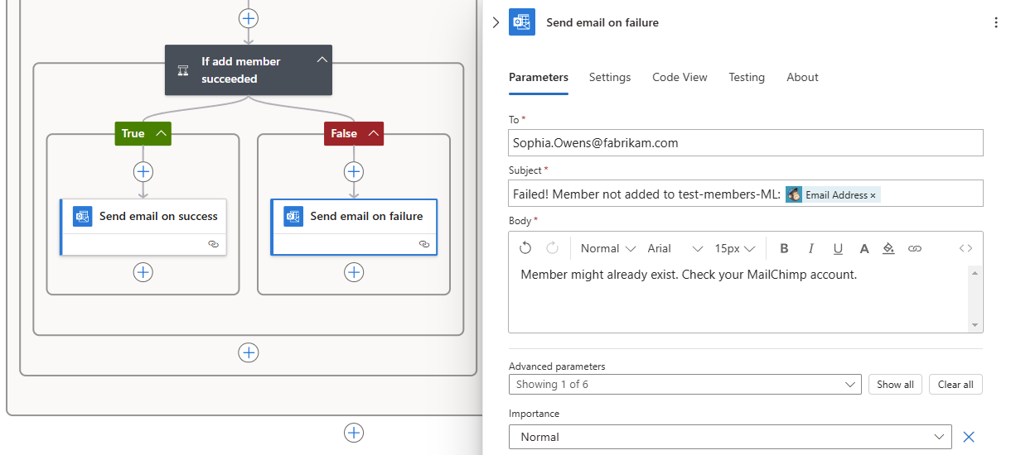Add an action below Send email on failure

tap(354, 272)
